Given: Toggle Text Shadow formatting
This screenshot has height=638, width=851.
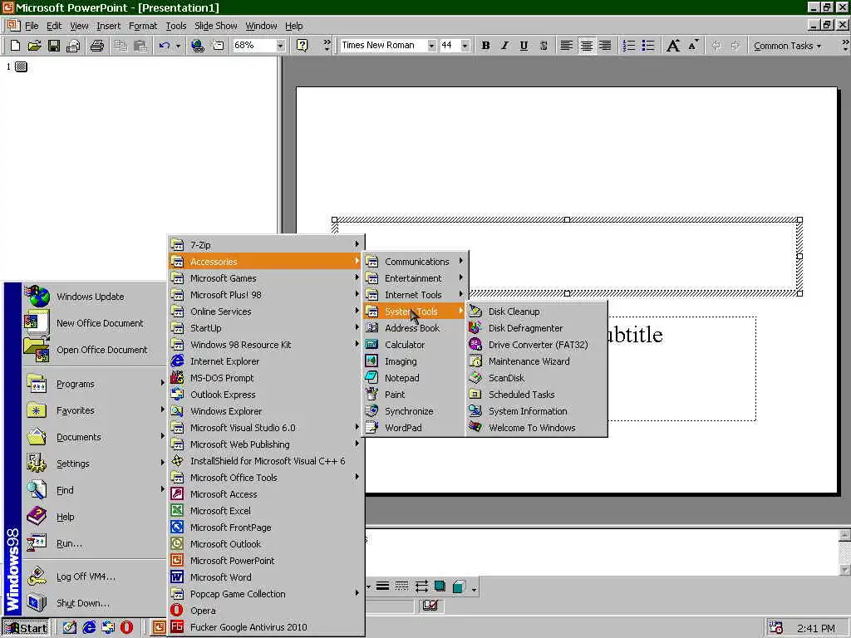Looking at the screenshot, I should [x=544, y=46].
